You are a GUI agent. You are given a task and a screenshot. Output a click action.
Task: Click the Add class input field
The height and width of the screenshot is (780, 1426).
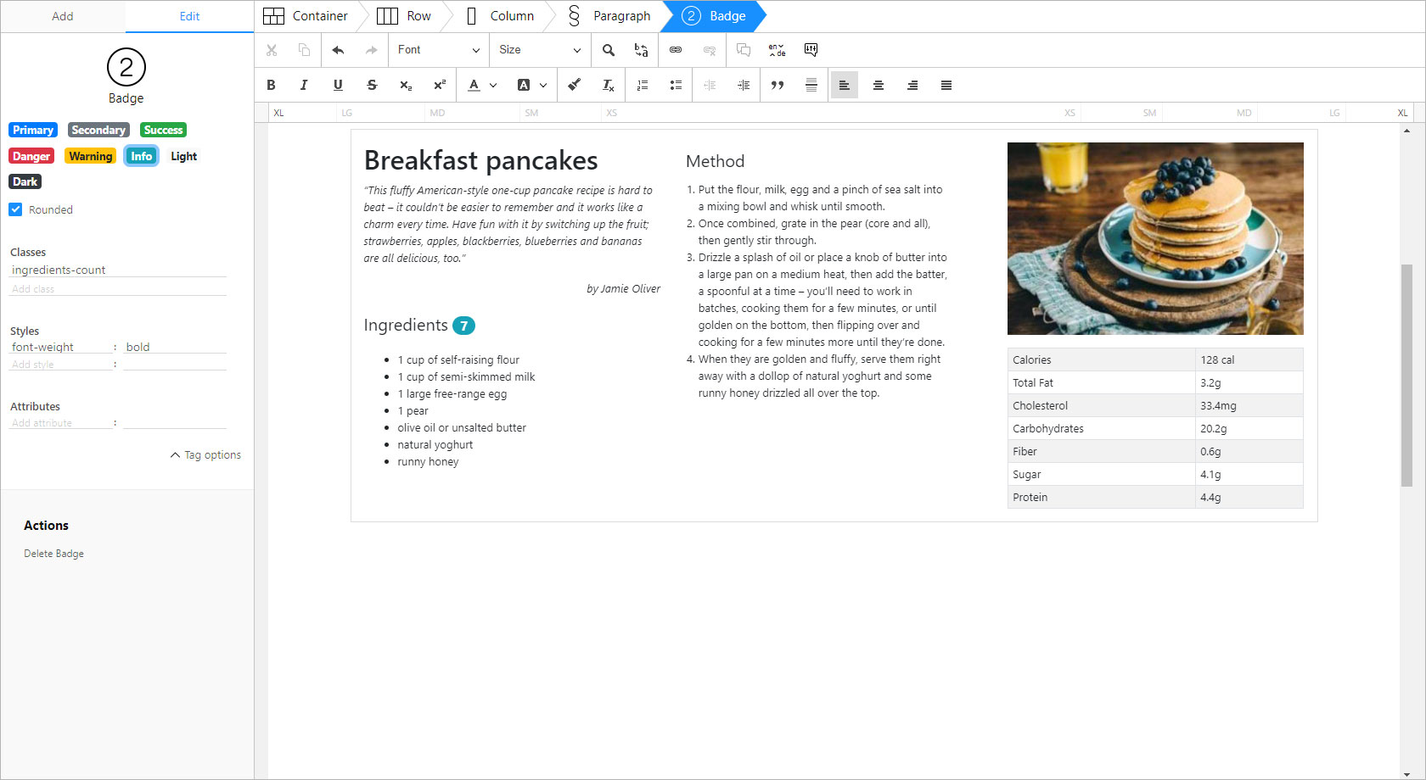click(118, 289)
